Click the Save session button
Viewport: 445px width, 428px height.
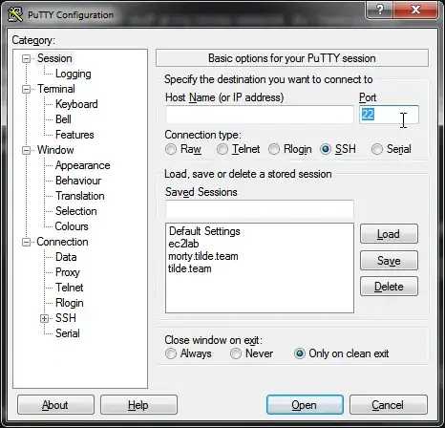(x=389, y=261)
